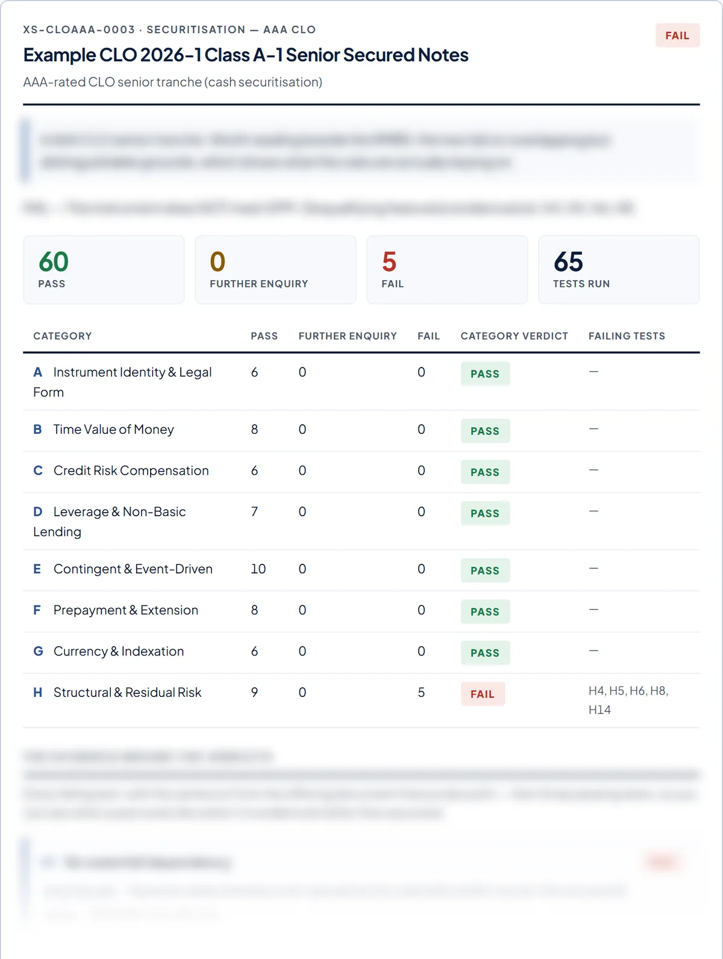Click pass count 6 in Instrument Identity row

(254, 372)
